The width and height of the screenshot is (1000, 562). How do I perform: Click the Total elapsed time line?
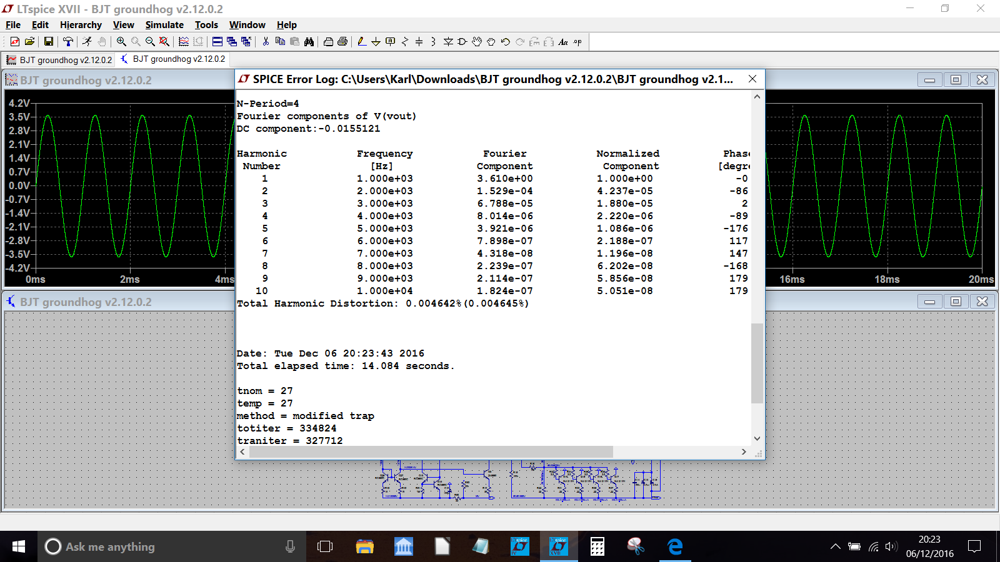tap(346, 366)
